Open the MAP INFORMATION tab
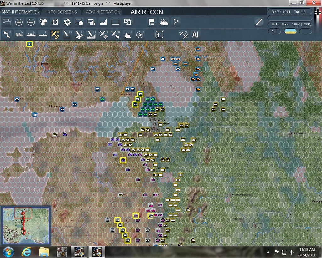Viewport: 322px width, 258px height. point(20,12)
